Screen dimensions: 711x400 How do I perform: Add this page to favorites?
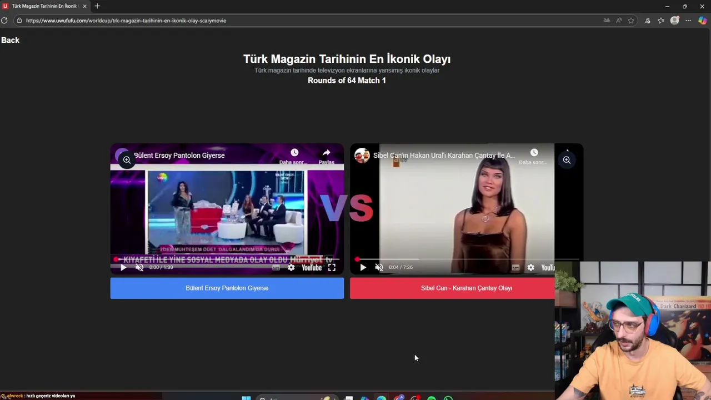point(631,21)
